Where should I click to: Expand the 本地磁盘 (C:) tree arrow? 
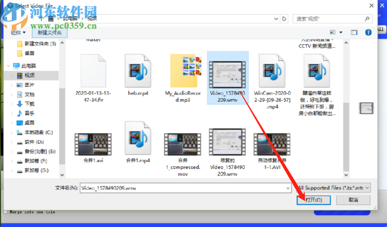click(x=11, y=133)
